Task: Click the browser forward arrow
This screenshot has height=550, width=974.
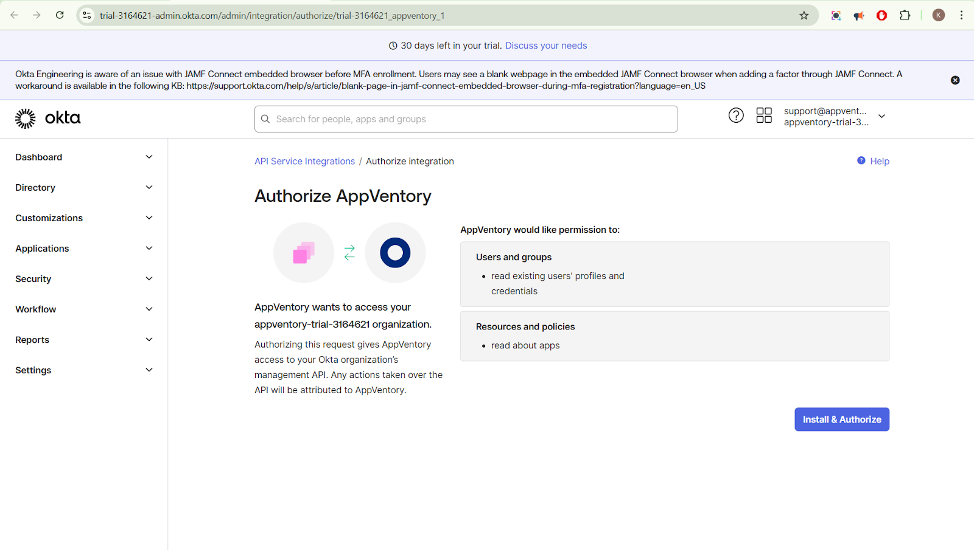Action: pyautogui.click(x=37, y=15)
